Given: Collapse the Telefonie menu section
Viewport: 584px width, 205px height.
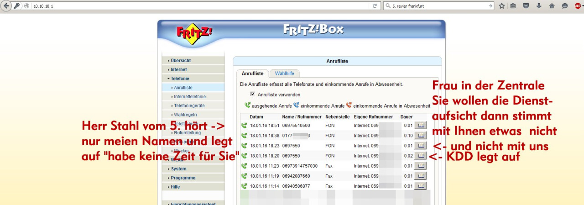Looking at the screenshot, I should tap(193, 79).
